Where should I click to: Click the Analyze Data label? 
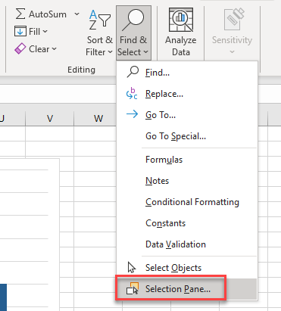pyautogui.click(x=181, y=46)
